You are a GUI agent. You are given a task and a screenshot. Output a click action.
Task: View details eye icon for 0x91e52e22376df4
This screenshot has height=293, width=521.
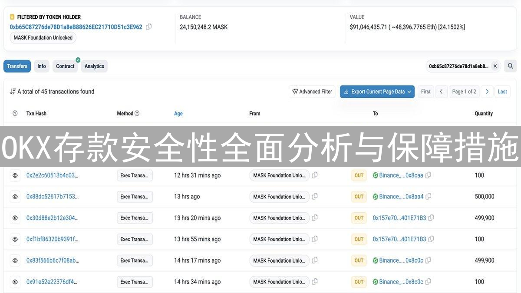pyautogui.click(x=15, y=282)
